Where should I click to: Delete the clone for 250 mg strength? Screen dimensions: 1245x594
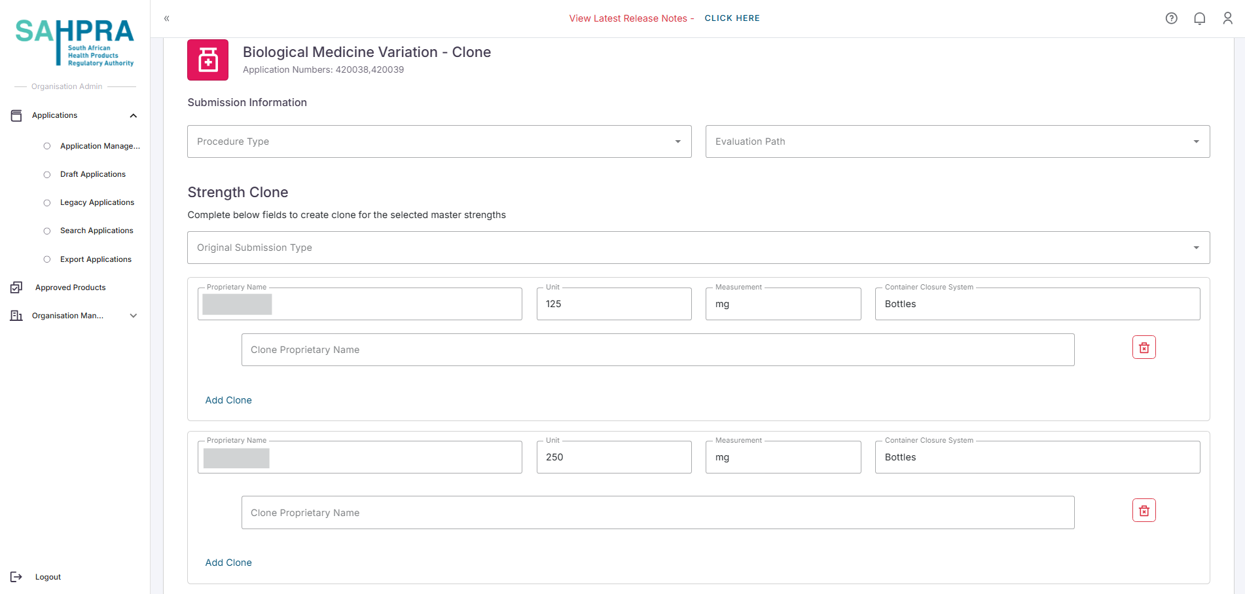tap(1144, 511)
